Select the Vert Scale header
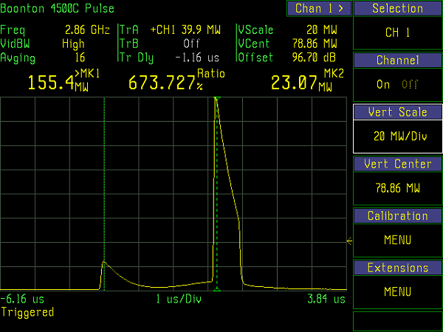This screenshot has width=443, height=332. pos(397,112)
